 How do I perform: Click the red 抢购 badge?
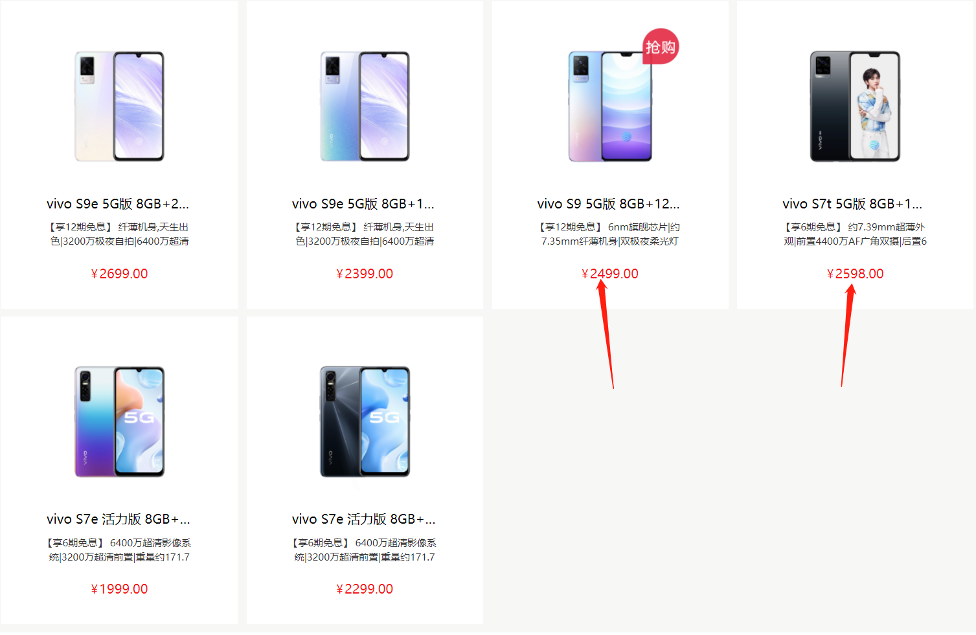[x=660, y=47]
